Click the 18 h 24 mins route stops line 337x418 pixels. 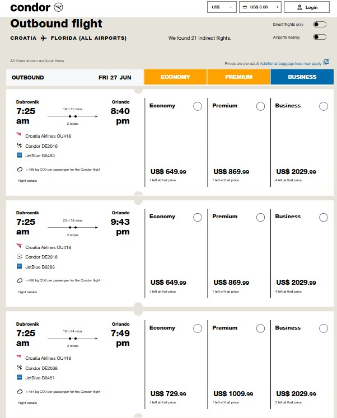coord(73,339)
